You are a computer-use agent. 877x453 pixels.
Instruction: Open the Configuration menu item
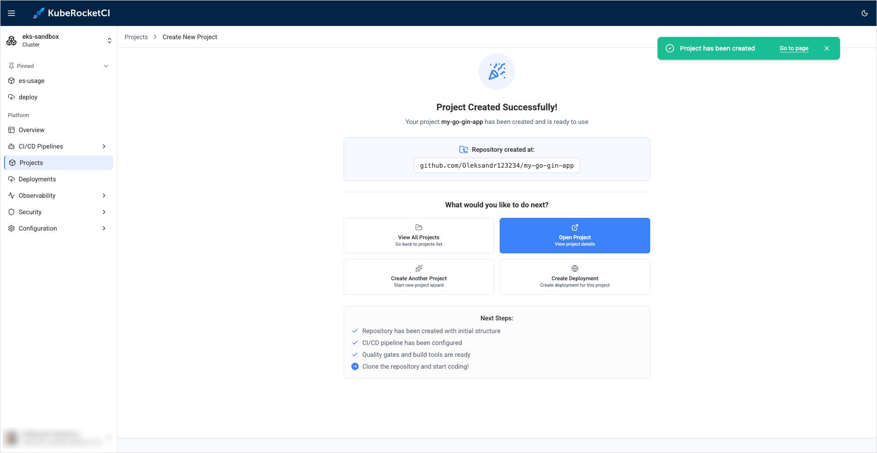38,228
